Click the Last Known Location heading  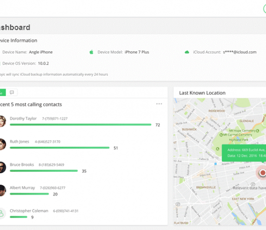point(202,93)
